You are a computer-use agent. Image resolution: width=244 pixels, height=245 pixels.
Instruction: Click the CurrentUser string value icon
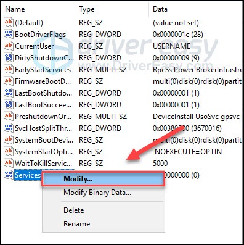9,46
